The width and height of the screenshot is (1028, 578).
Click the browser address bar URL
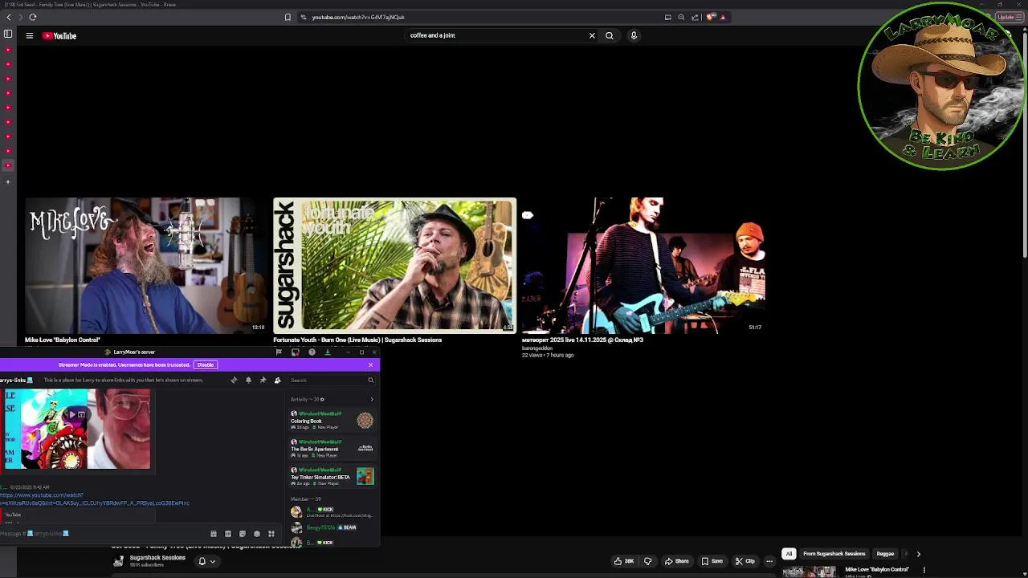358,17
